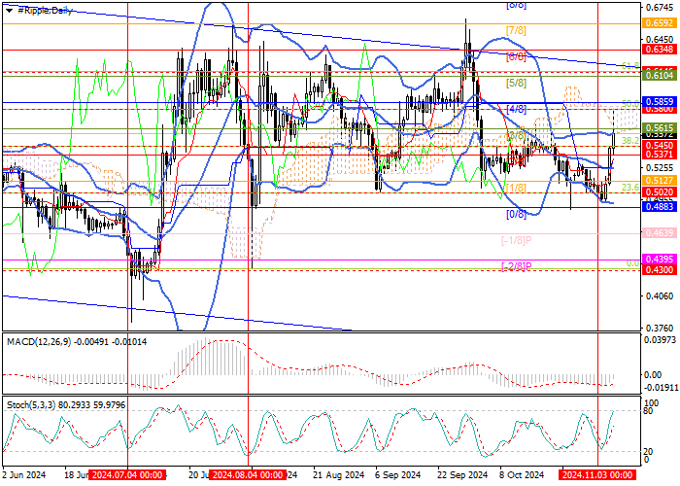Click the 20 level on Stochastic scale

tap(648, 452)
